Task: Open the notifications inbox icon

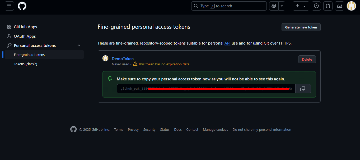Action: pyautogui.click(x=339, y=6)
